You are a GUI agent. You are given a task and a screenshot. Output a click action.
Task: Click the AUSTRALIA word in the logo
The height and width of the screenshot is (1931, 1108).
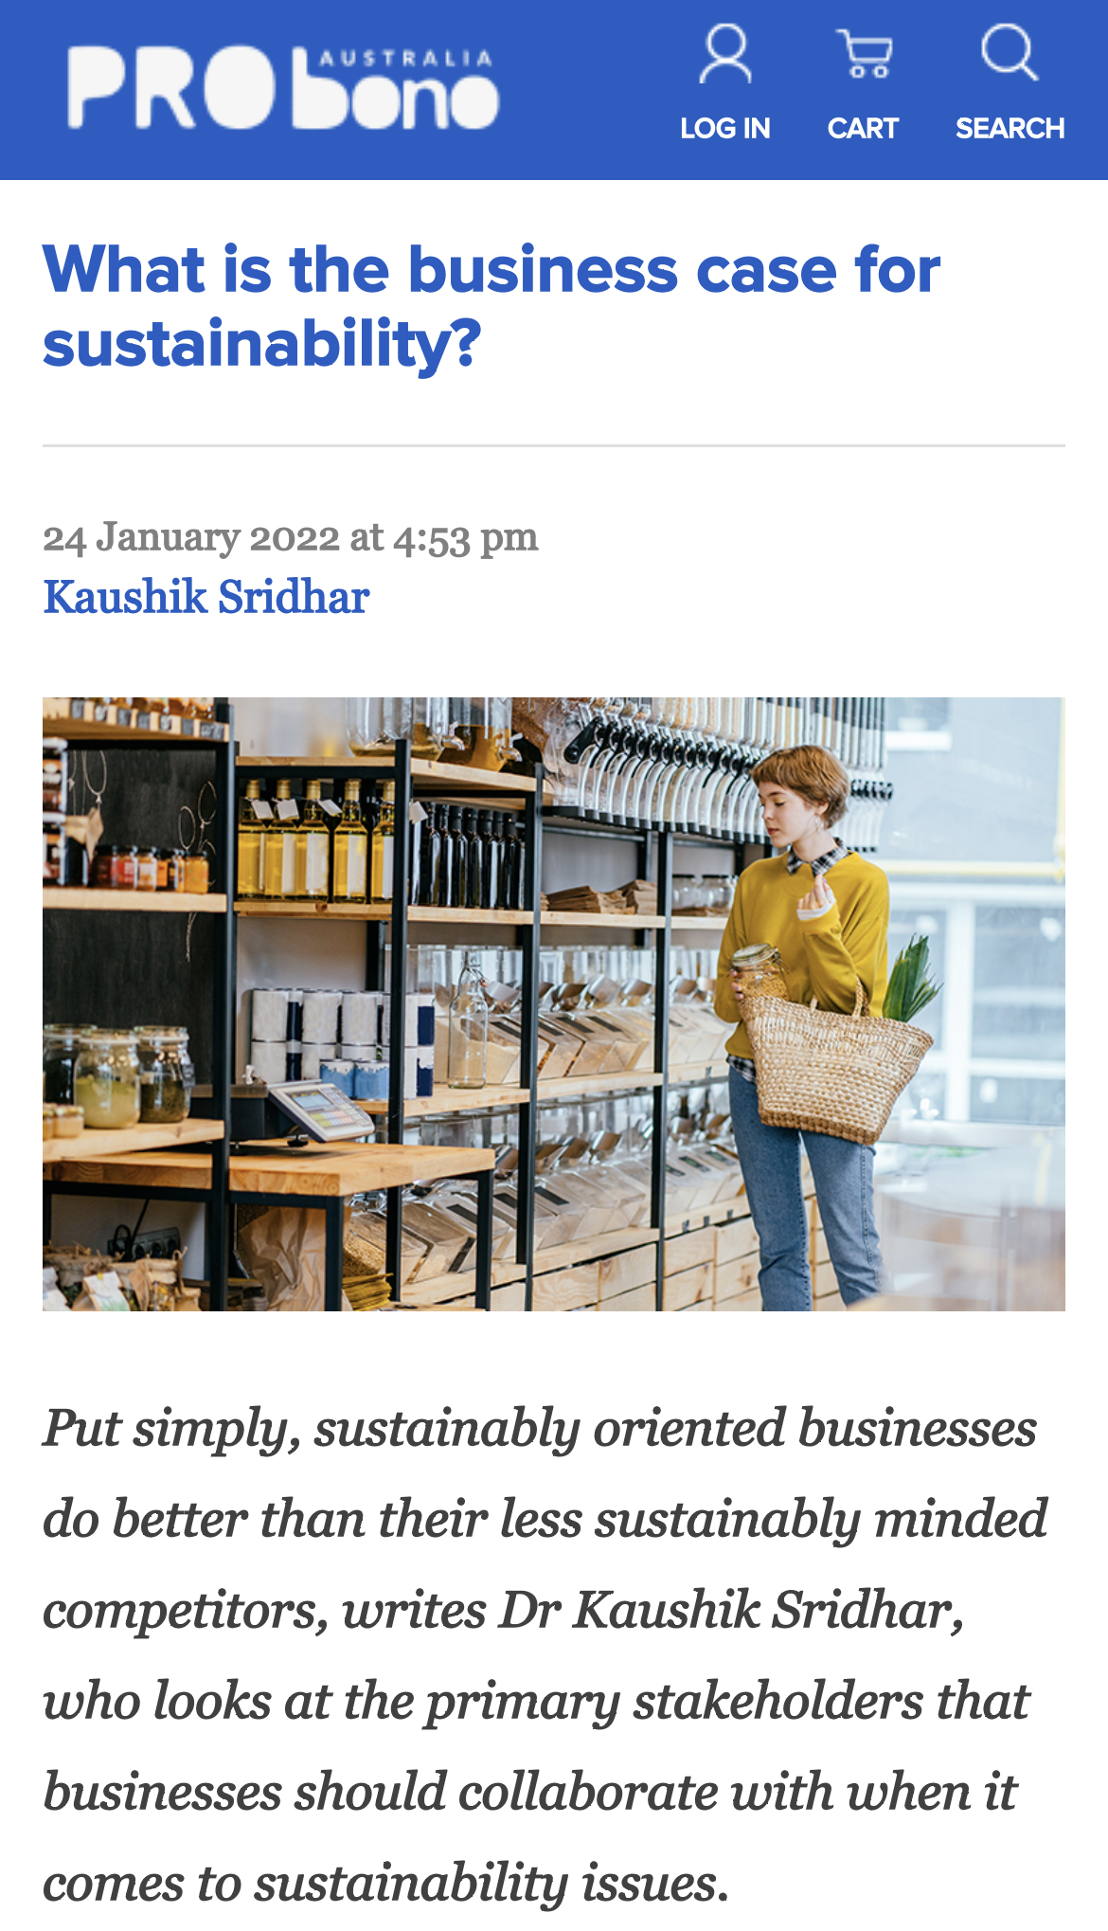tap(405, 59)
